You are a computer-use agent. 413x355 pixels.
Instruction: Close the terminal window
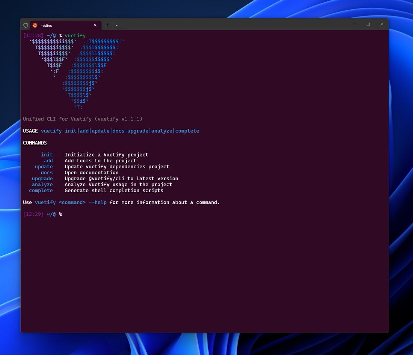[x=382, y=24]
